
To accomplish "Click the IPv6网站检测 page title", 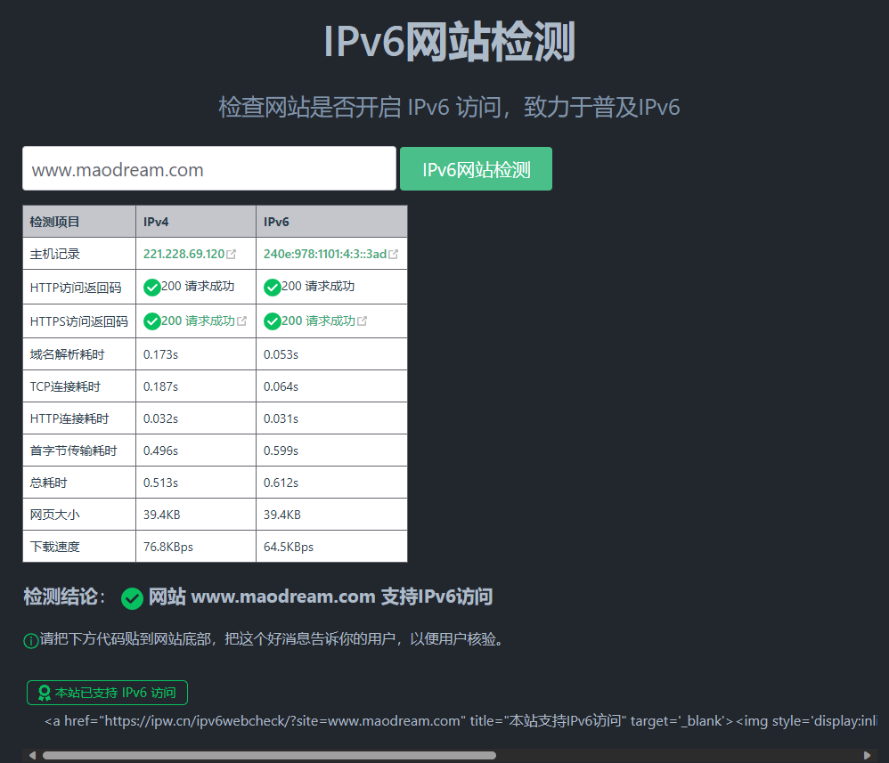I will pos(449,41).
